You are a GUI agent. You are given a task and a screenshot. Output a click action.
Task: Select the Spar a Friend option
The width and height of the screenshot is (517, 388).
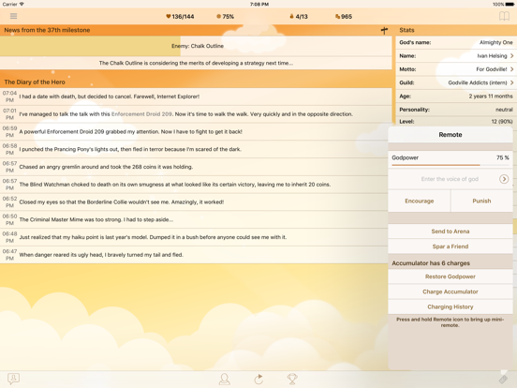tap(451, 246)
